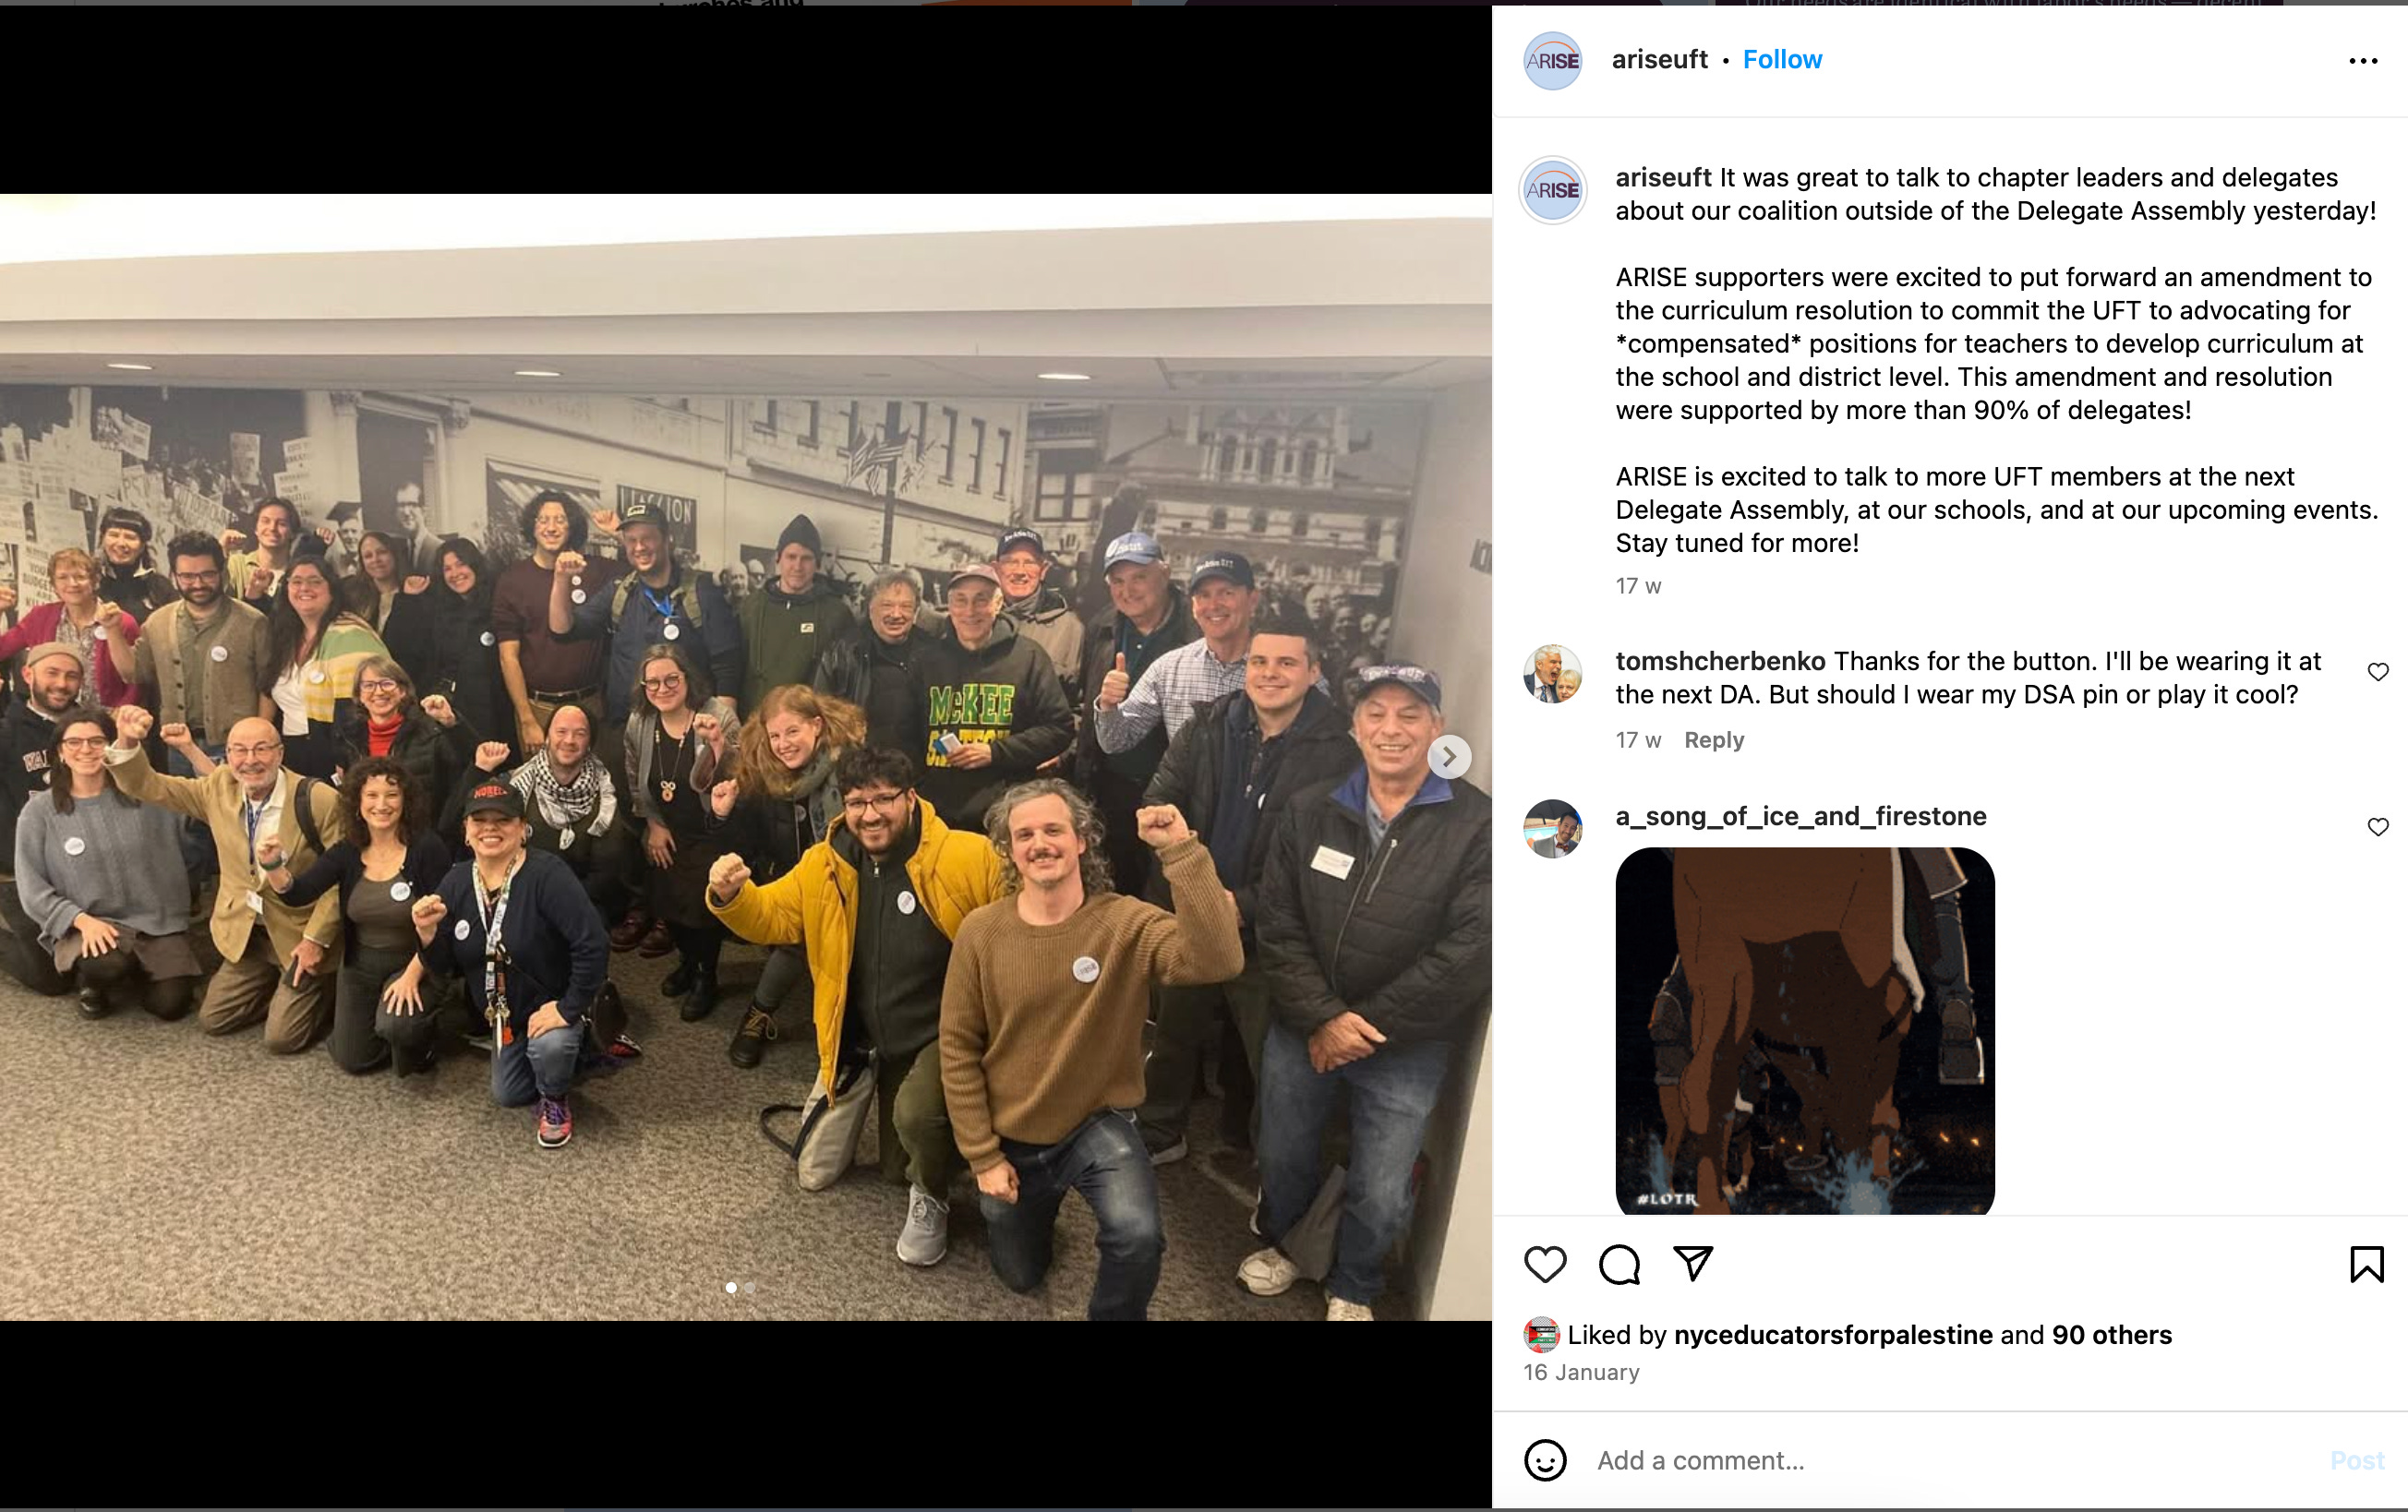Screen dimensions: 2408x1512
Task: Follow the ariseuft account
Action: click(x=1782, y=60)
